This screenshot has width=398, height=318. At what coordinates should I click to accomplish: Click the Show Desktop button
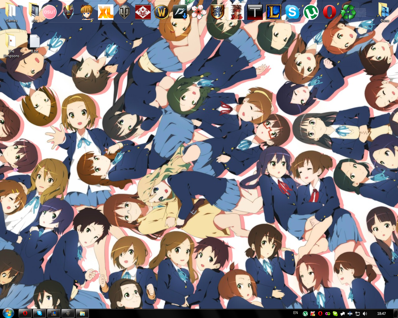click(x=396, y=314)
